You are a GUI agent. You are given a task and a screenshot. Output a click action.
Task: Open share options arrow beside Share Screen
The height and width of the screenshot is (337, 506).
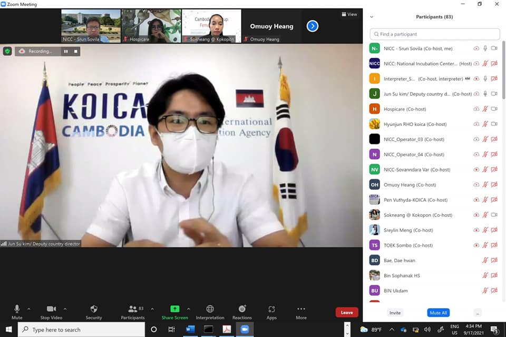[189, 309]
